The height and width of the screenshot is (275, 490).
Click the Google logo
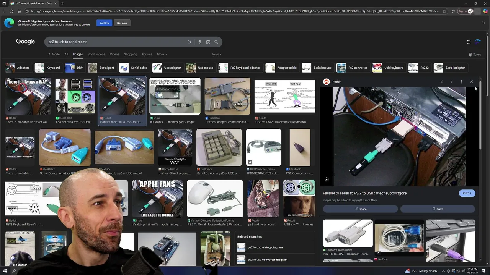click(25, 42)
